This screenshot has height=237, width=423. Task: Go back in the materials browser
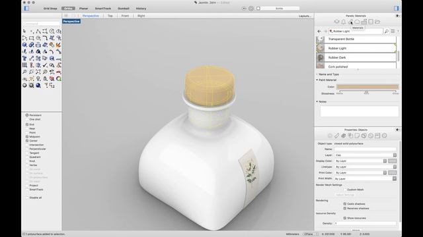(319, 32)
